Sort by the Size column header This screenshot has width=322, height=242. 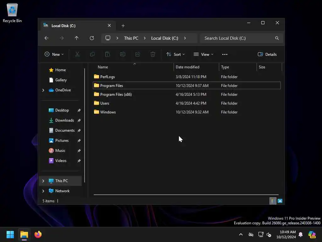pos(269,67)
